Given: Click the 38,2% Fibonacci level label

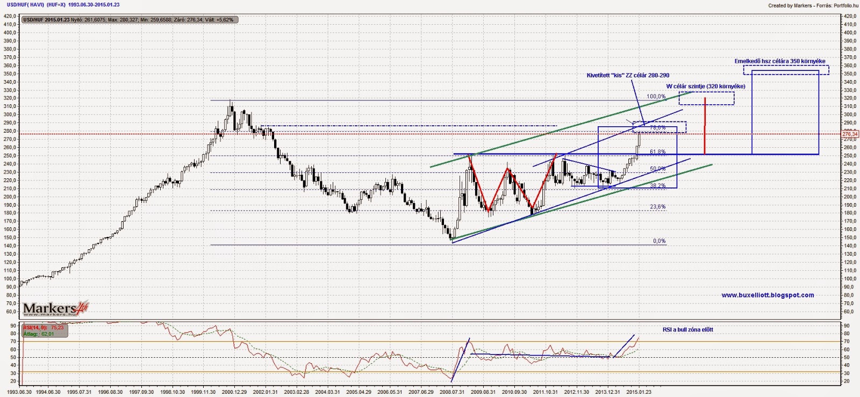Looking at the screenshot, I should click(x=658, y=185).
